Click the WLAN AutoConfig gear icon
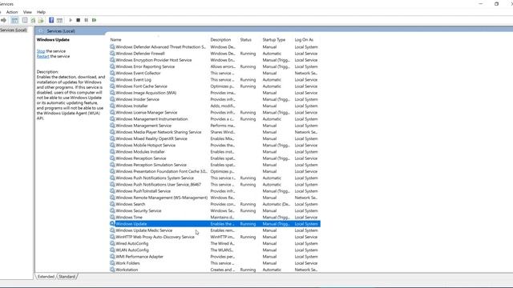 pyautogui.click(x=112, y=250)
